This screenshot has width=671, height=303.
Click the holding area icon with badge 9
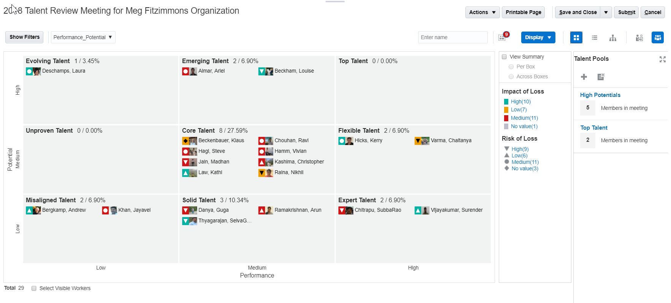tap(502, 37)
